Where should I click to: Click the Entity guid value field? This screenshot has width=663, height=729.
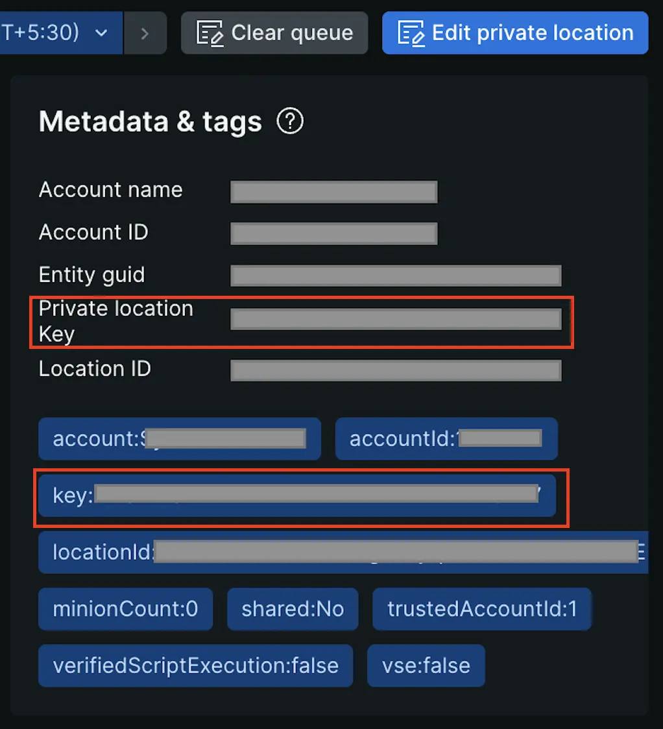[x=396, y=275]
